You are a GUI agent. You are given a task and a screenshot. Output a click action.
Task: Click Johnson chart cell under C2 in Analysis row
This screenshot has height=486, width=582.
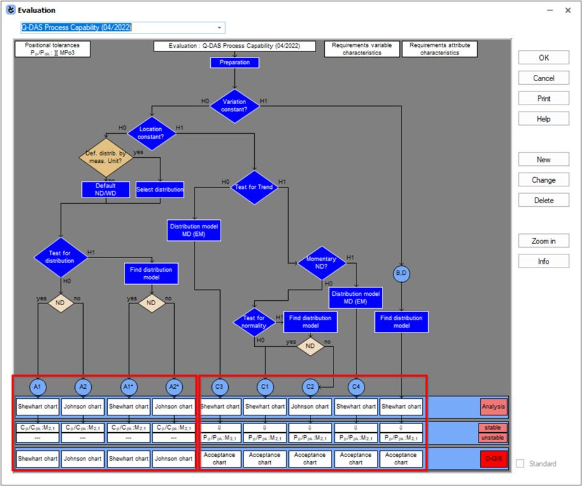310,407
